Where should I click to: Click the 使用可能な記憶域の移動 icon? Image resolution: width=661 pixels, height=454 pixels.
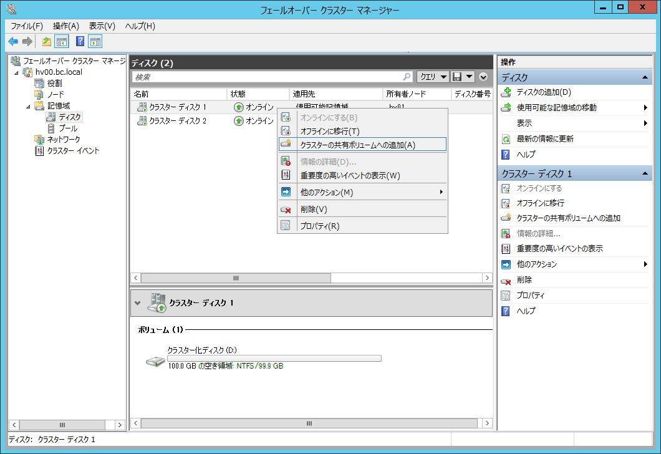tap(506, 108)
